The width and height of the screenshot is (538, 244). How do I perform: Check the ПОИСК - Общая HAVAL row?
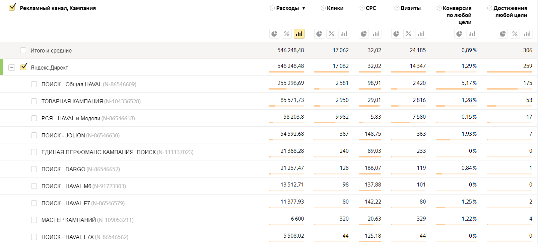[x=34, y=84]
